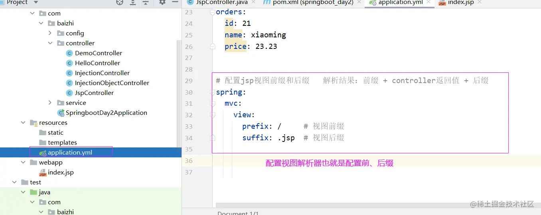Select the application.yml editor tab
Image resolution: width=541 pixels, height=215 pixels.
(400, 2)
